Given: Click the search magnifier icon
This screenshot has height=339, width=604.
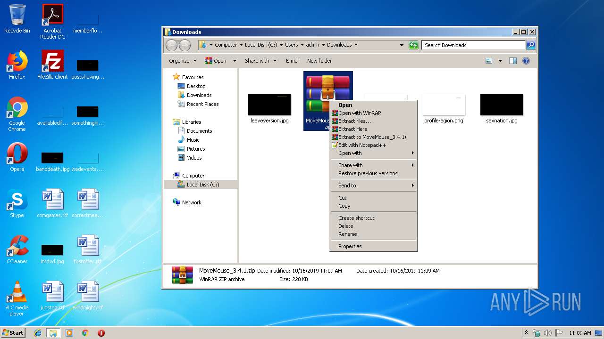Looking at the screenshot, I should 531,45.
